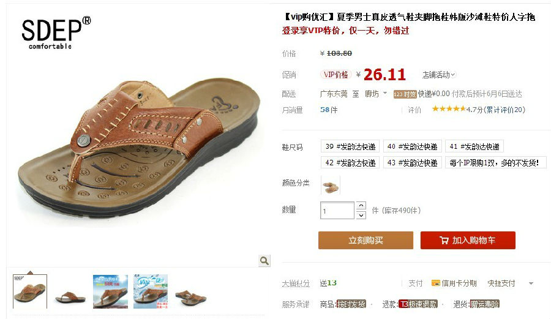The height and width of the screenshot is (319, 551).
Task: Click the VIP价格 promotion badge
Action: tap(335, 75)
